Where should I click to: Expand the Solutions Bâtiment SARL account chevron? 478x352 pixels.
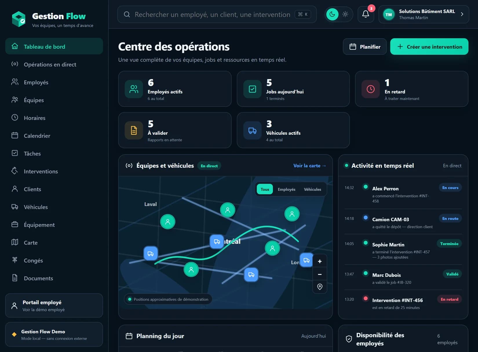462,14
